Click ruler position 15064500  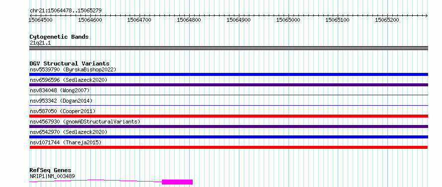[x=41, y=20]
